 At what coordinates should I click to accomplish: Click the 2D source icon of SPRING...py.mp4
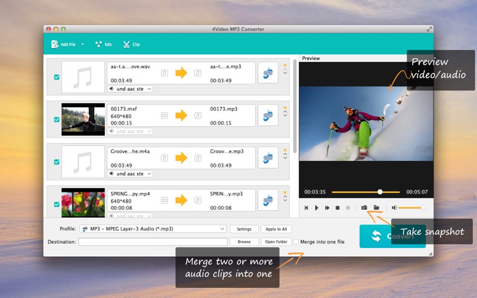(165, 200)
